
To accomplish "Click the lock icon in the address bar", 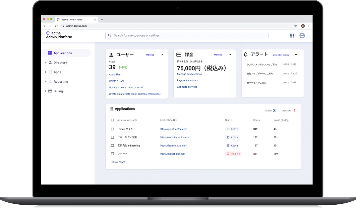I will (x=64, y=26).
